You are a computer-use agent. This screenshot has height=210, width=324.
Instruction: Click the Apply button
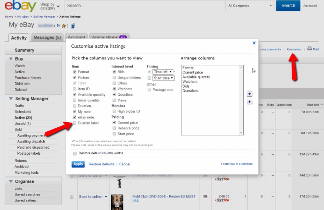click(78, 164)
